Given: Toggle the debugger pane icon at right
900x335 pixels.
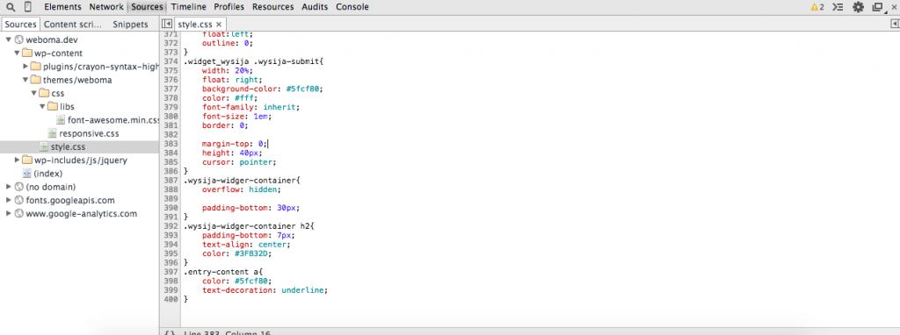Looking at the screenshot, I should click(894, 24).
